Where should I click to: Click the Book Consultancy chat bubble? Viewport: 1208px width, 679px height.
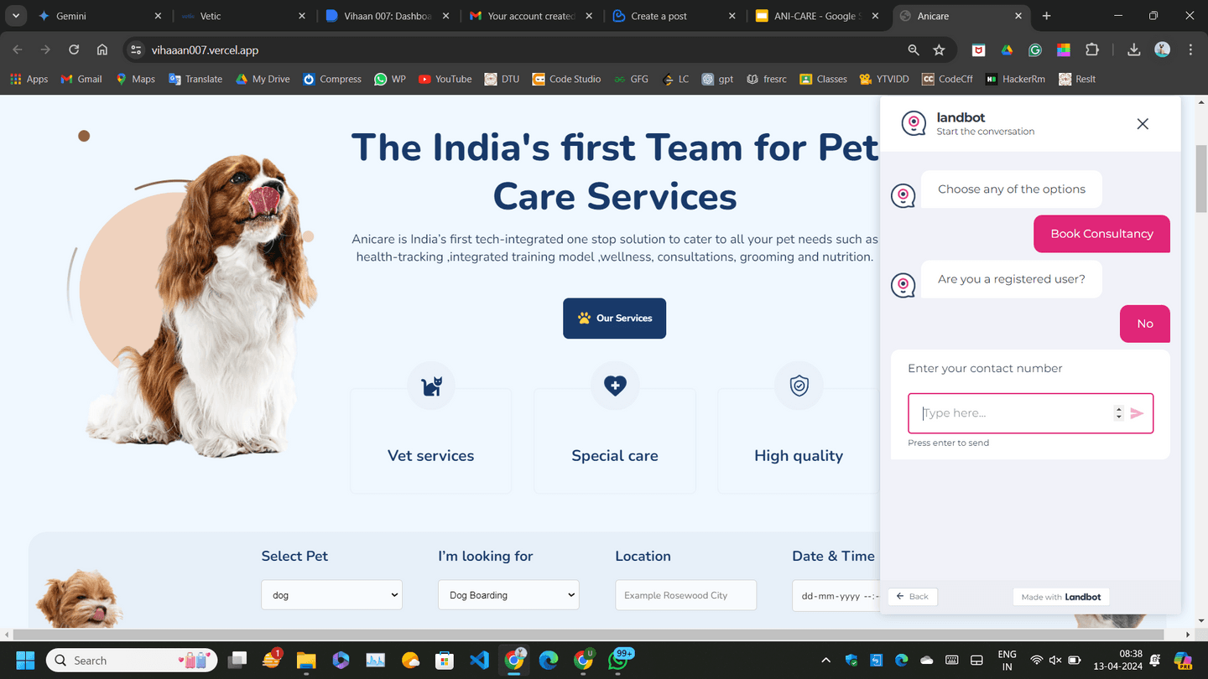point(1101,234)
